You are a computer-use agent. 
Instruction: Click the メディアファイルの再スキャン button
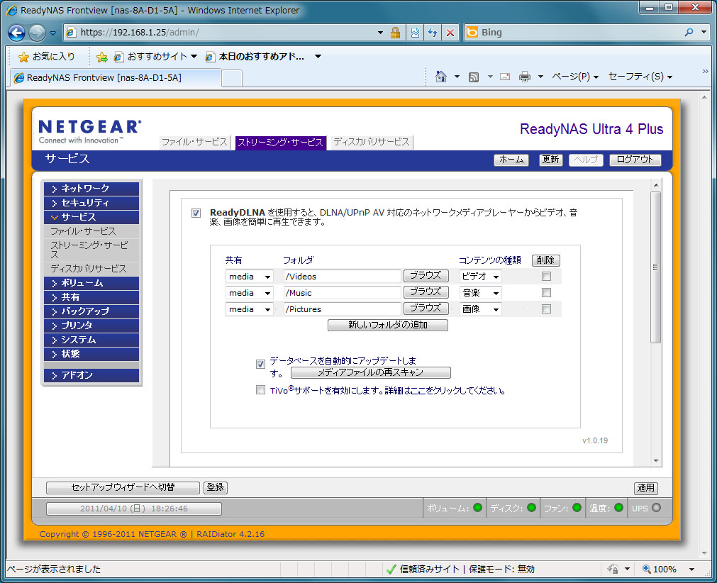[370, 373]
